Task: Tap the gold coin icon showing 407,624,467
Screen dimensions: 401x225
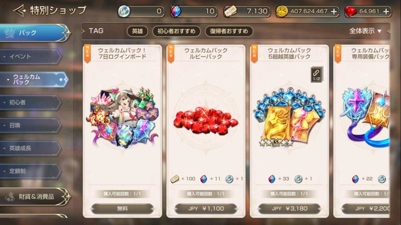Action: [282, 11]
